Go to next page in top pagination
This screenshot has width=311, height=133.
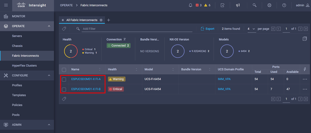(300, 29)
